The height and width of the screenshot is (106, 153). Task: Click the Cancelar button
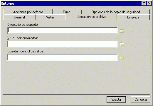pos(141,100)
